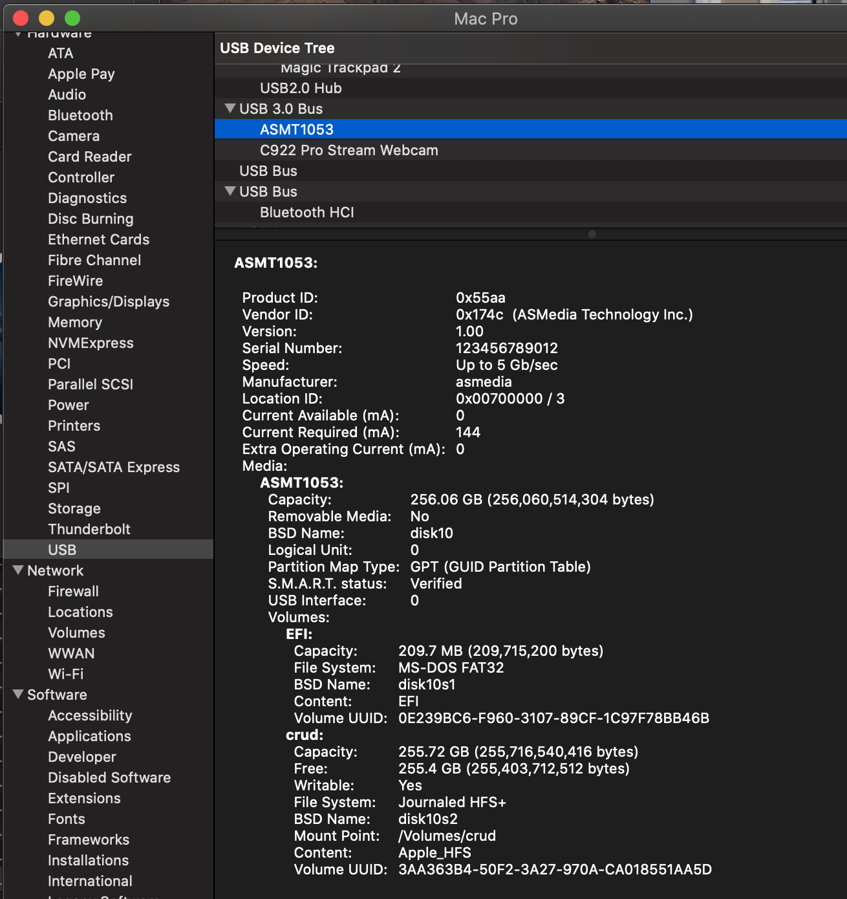The image size is (847, 899).
Task: Select Volumes under Network
Action: [77, 633]
